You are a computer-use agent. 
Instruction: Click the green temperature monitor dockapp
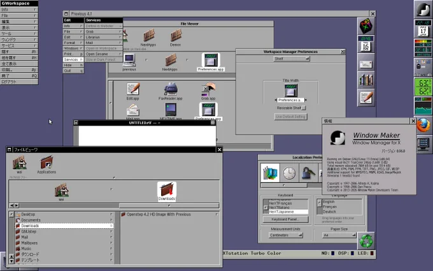(x=423, y=87)
